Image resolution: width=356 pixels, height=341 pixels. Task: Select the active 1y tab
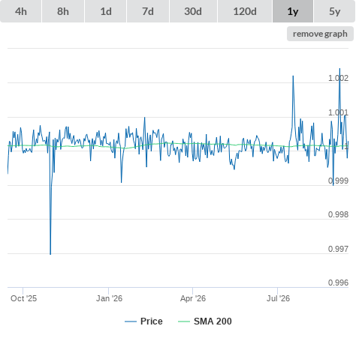coord(293,11)
